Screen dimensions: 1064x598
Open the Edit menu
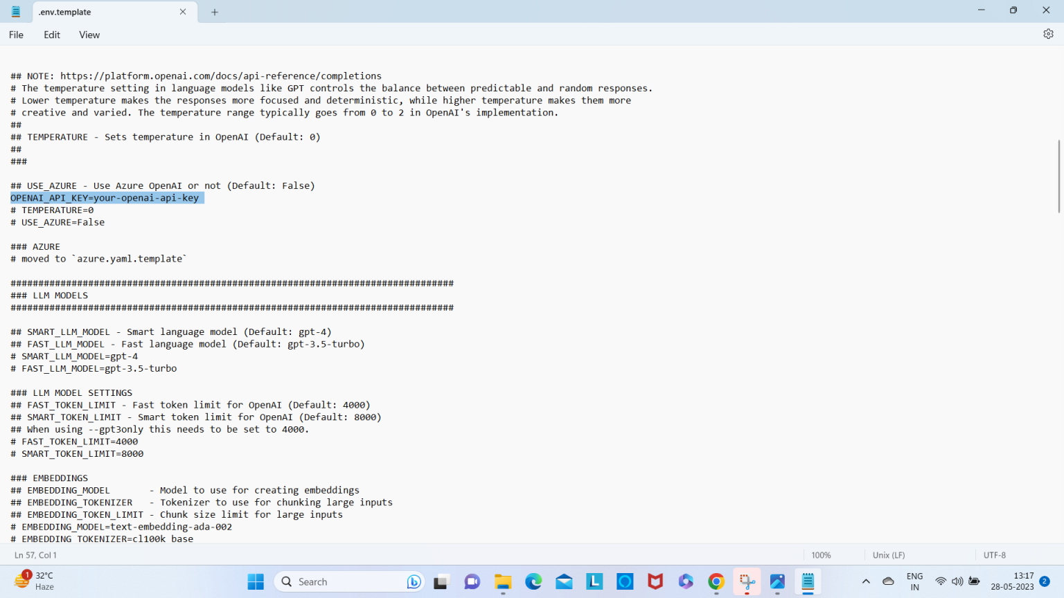52,35
